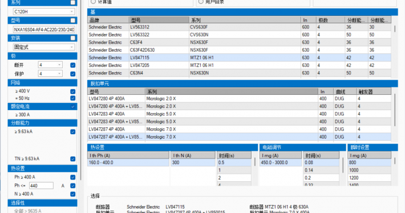This screenshot has width=405, height=213.
Task: Toggle the 安装 header checkbox
Action: (x=73, y=38)
